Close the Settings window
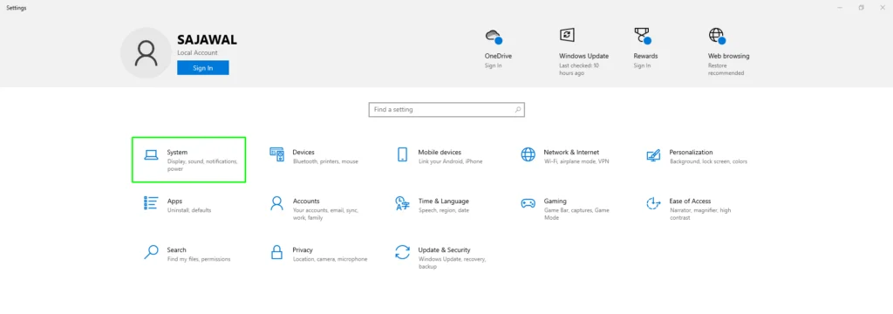This screenshot has width=893, height=314. coord(883,7)
